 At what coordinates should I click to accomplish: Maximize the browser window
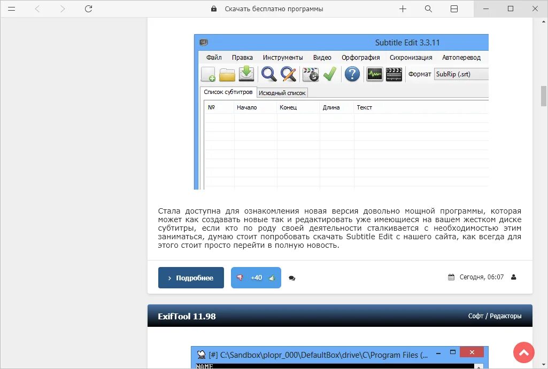click(511, 9)
